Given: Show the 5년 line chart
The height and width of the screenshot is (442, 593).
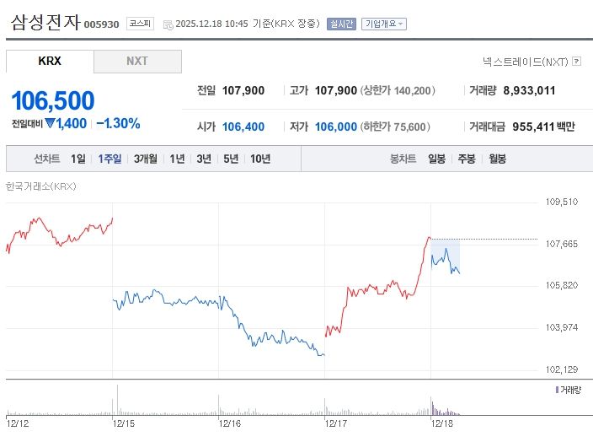Looking at the screenshot, I should point(231,159).
